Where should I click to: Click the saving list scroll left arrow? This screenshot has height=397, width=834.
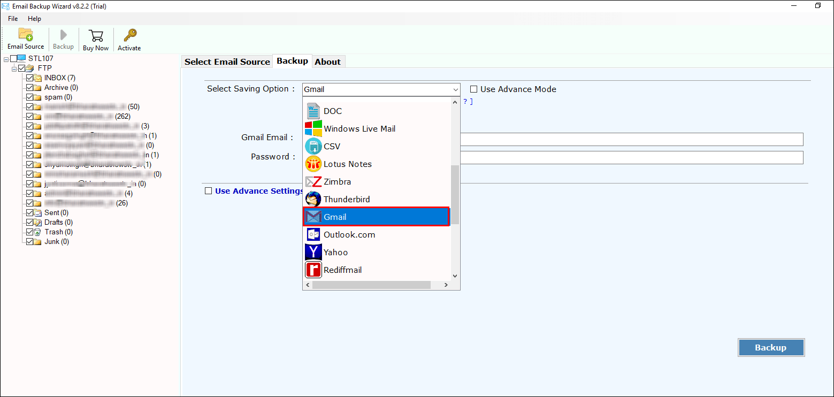[308, 285]
